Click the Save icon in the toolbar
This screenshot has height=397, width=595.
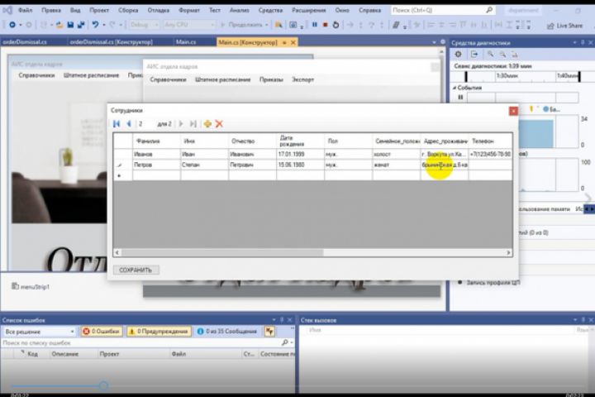point(70,25)
